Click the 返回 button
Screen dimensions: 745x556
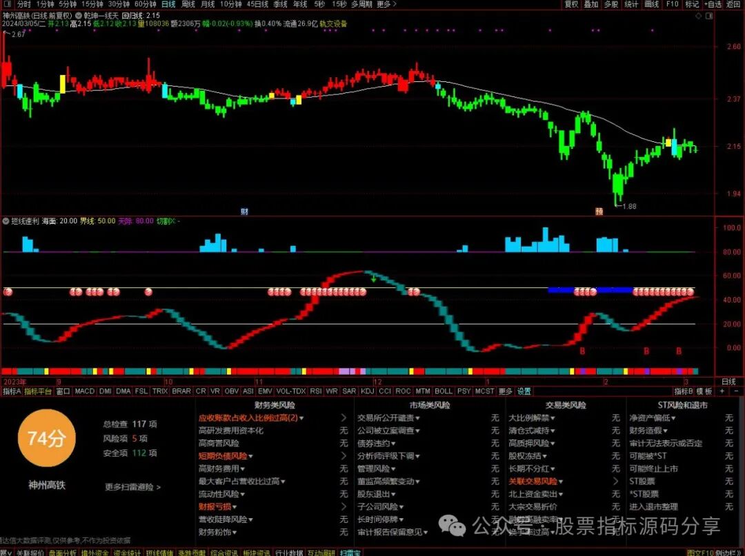click(733, 4)
